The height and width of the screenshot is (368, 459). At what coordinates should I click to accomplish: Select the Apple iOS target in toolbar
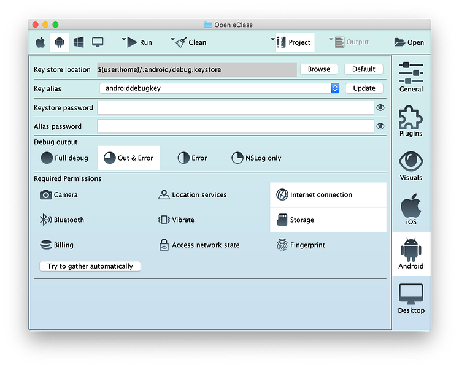[x=40, y=42]
